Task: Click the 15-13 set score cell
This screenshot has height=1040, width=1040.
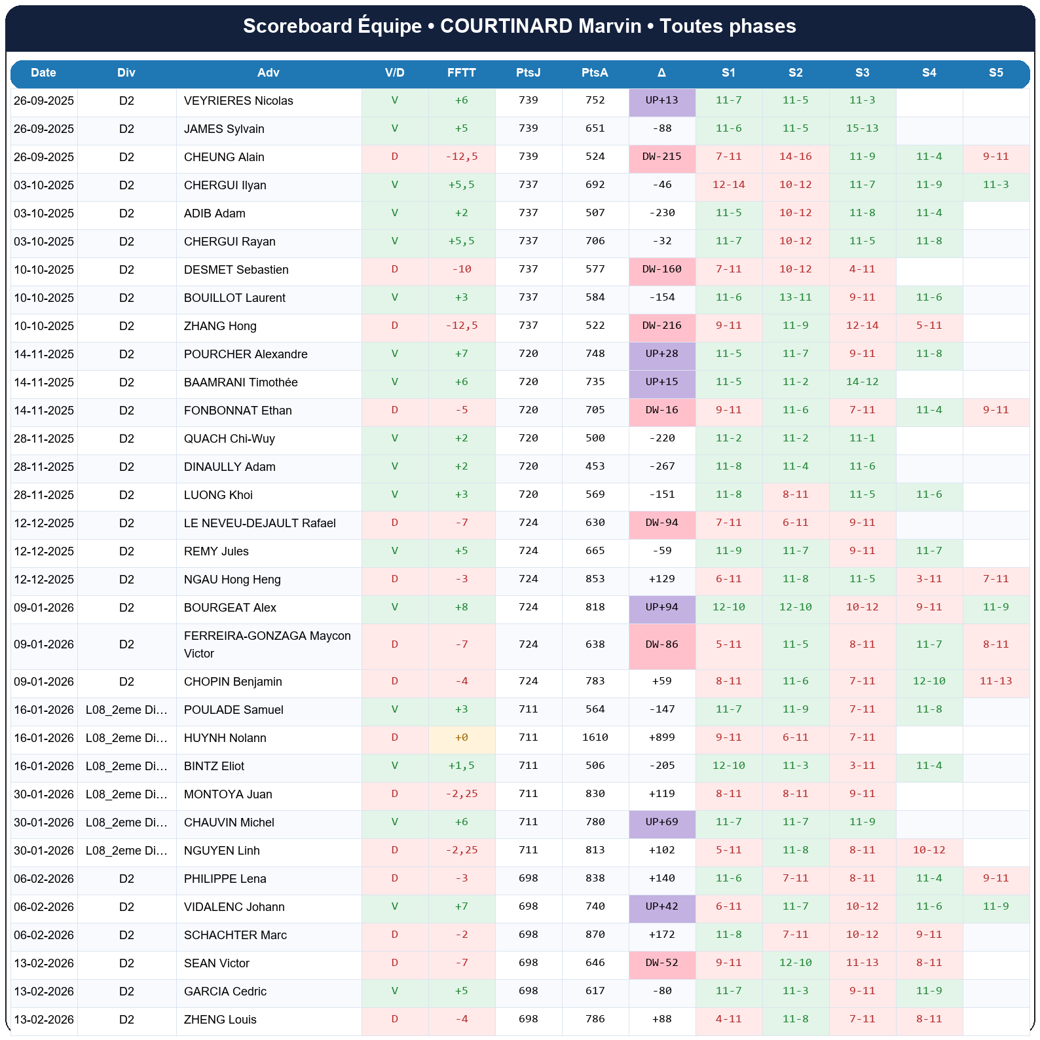Action: 862,129
